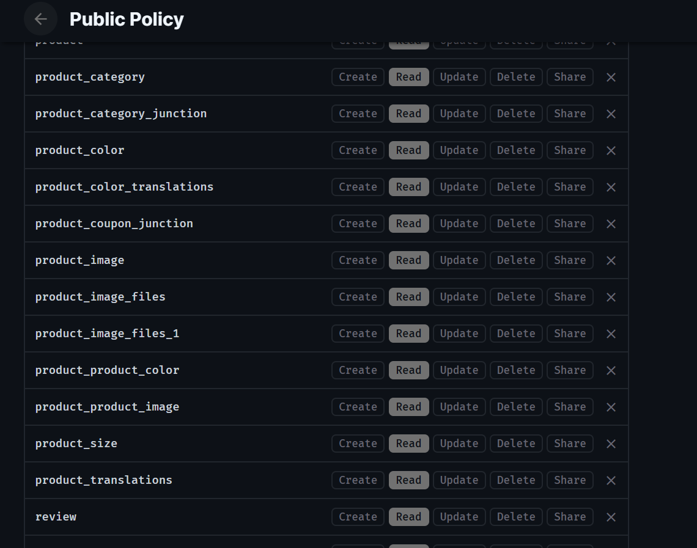The width and height of the screenshot is (697, 548).
Task: Enable Delete permission for review
Action: click(x=515, y=517)
